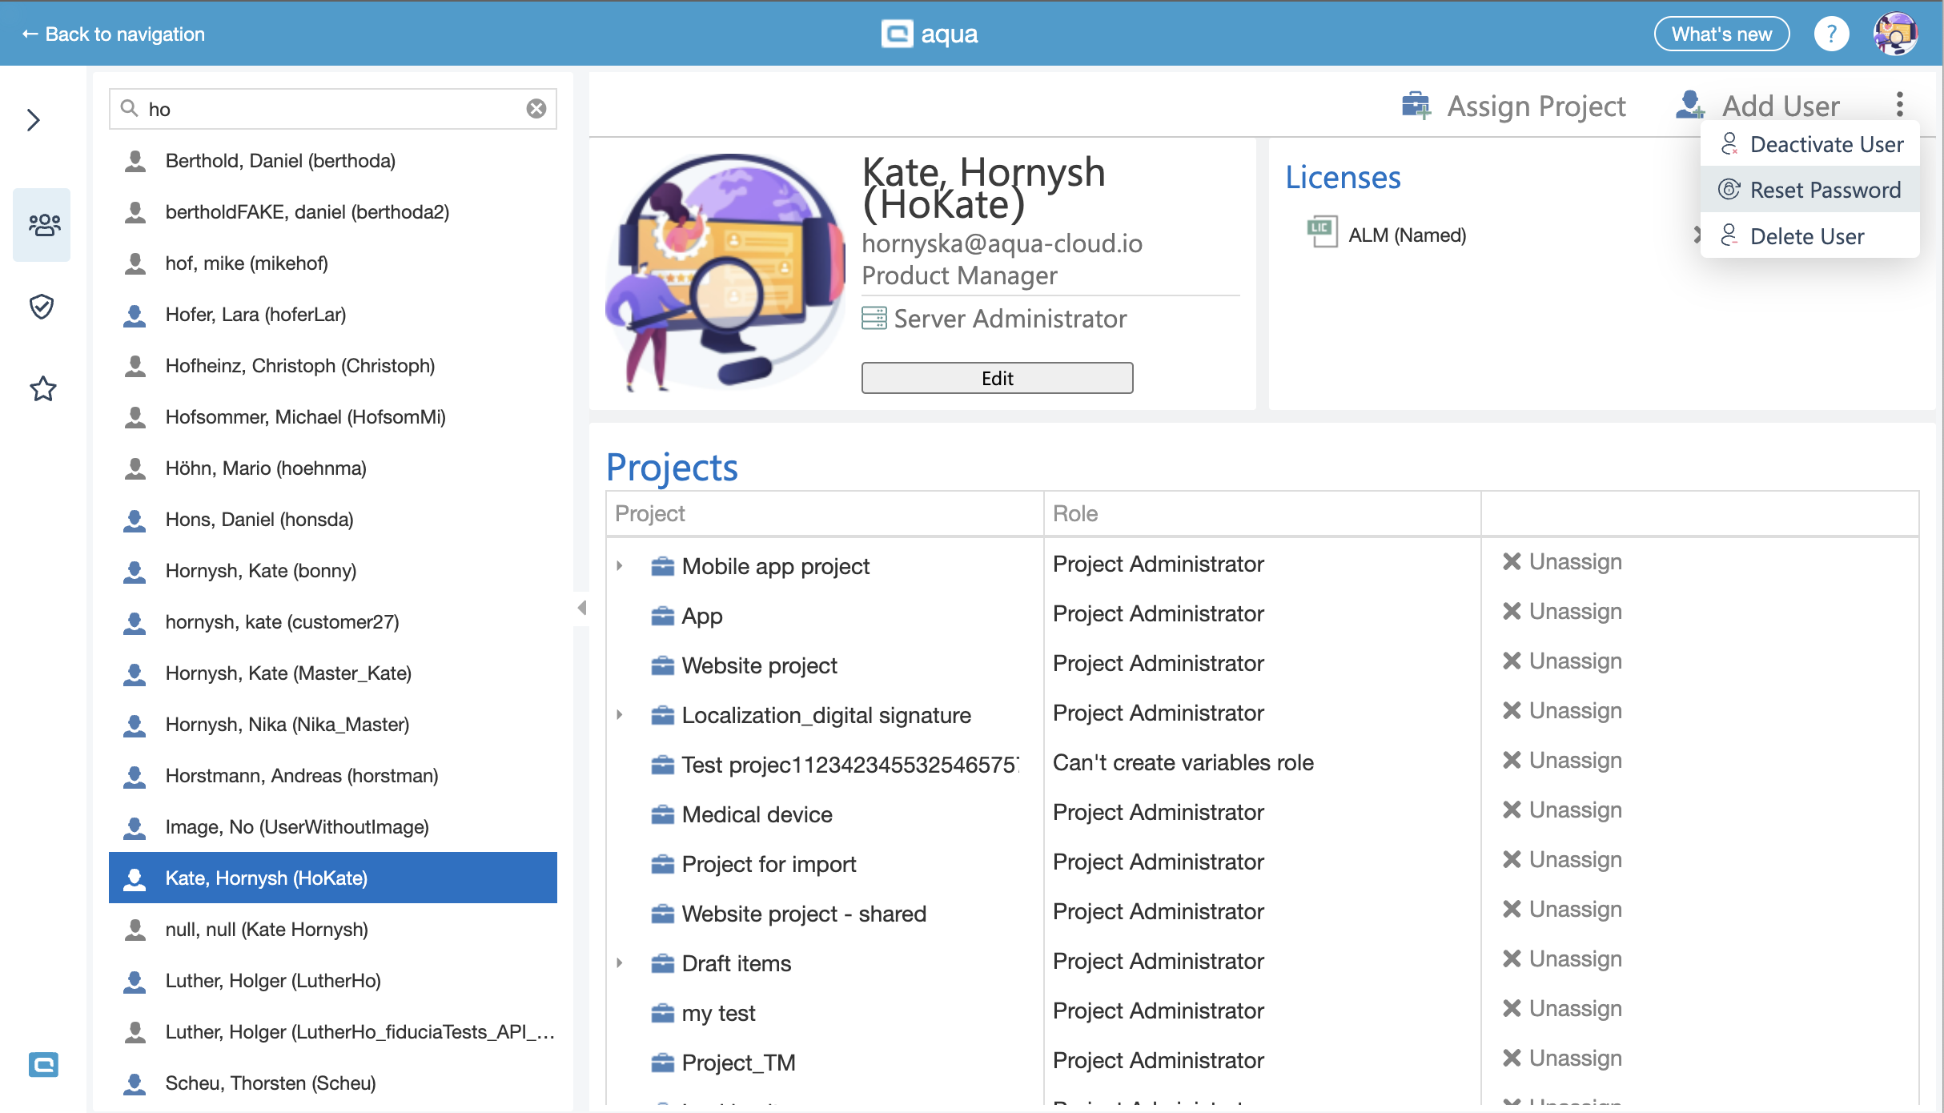This screenshot has width=1944, height=1113.
Task: Collapse the user list panel splitter arrow
Action: [581, 608]
